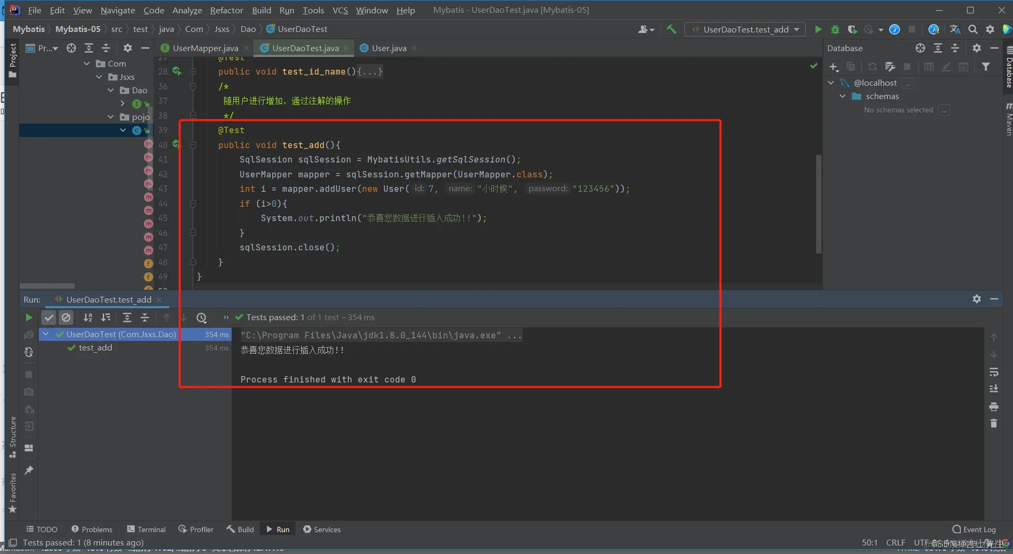Toggle sort tests by duration
This screenshot has height=554, width=1013.
(x=106, y=317)
